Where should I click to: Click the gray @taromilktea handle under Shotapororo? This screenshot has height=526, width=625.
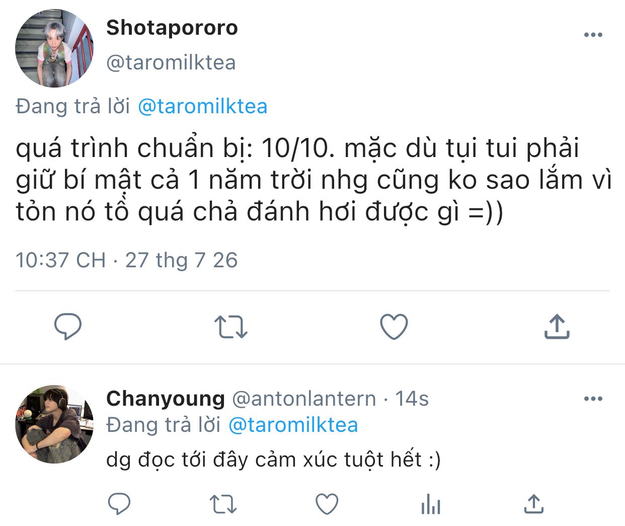(171, 62)
